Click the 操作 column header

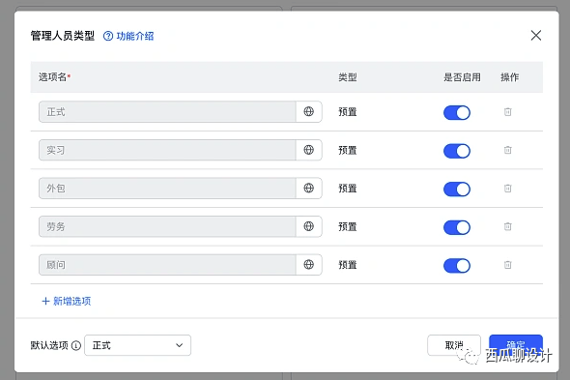pos(510,77)
